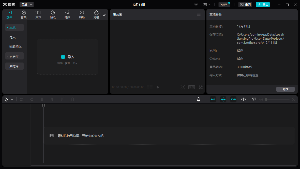Click the trim right icon
Viewport: 300px width, 169px height.
coord(62,99)
